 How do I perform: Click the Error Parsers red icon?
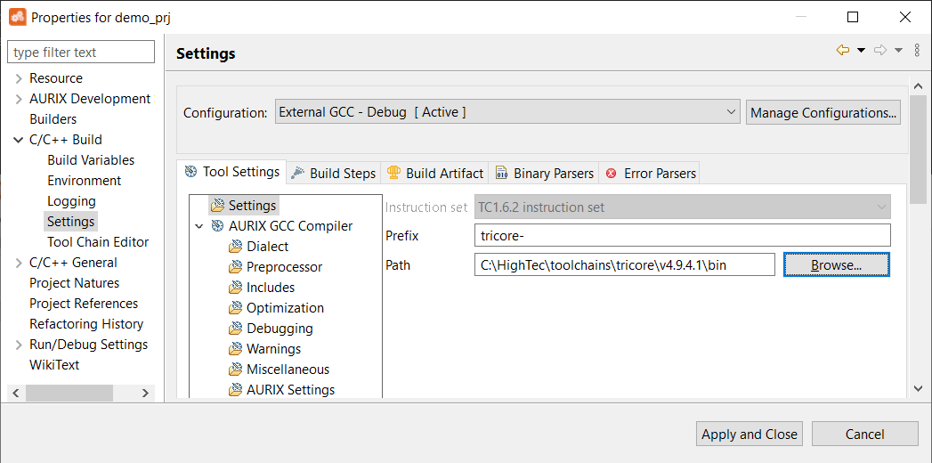coord(611,174)
